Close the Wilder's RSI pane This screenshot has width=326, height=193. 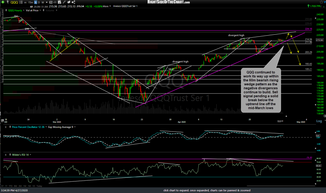(x=6, y=155)
